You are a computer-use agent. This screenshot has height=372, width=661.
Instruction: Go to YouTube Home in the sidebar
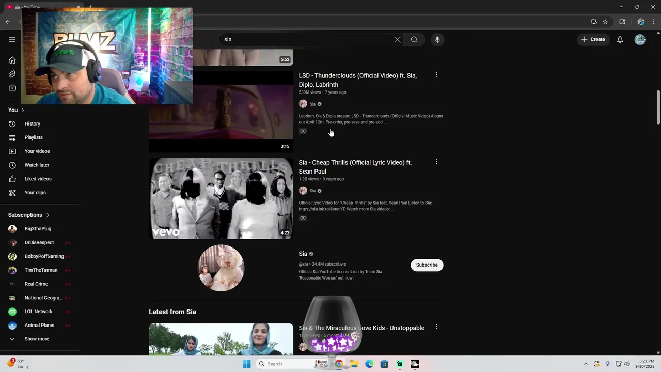(x=12, y=60)
